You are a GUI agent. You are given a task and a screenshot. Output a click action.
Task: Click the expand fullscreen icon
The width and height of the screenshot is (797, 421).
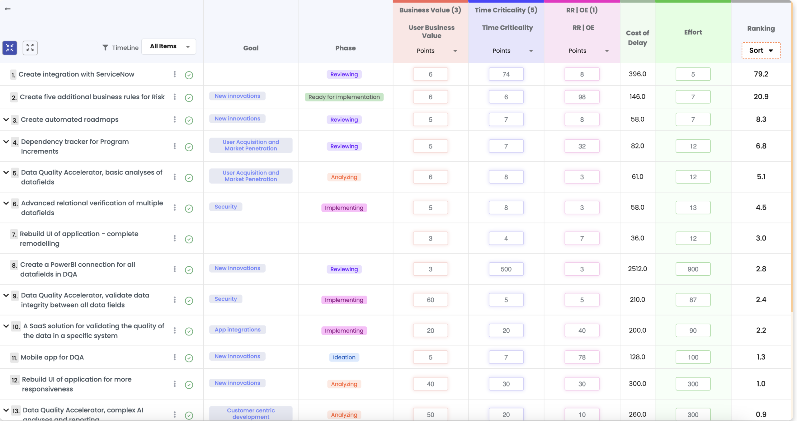pos(30,48)
